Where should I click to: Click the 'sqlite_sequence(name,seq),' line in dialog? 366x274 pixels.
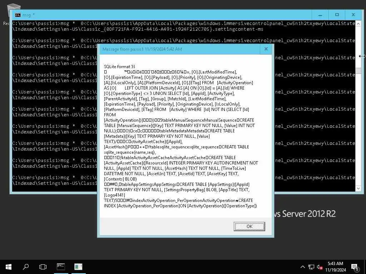130,152
